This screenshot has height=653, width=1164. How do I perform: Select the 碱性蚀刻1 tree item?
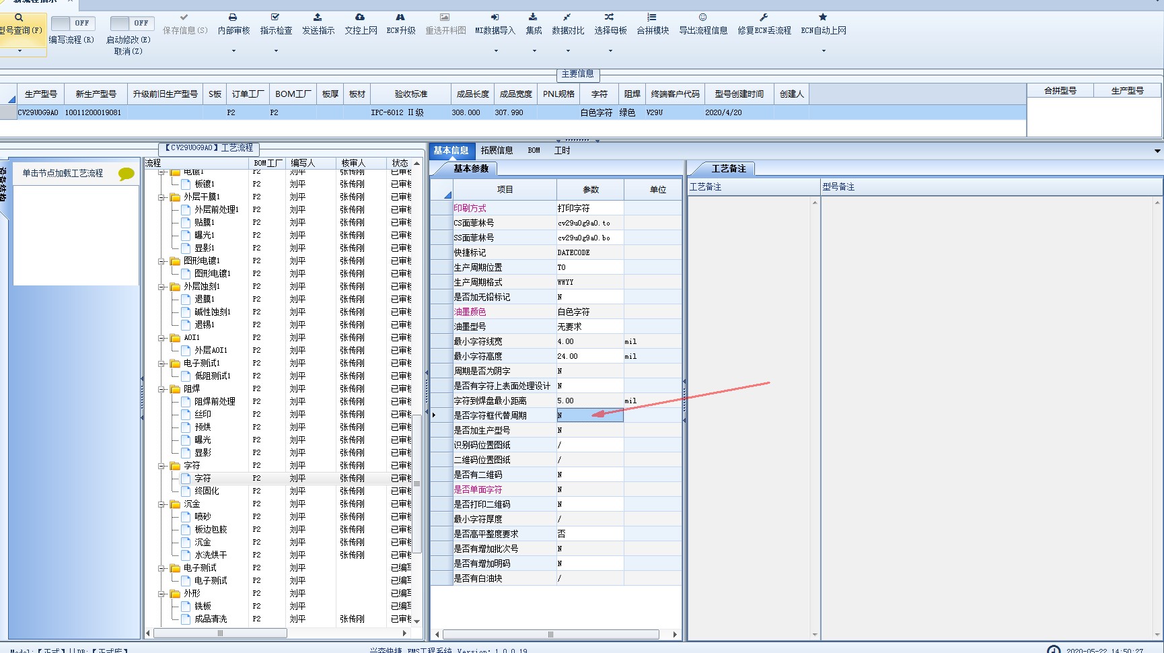(213, 312)
